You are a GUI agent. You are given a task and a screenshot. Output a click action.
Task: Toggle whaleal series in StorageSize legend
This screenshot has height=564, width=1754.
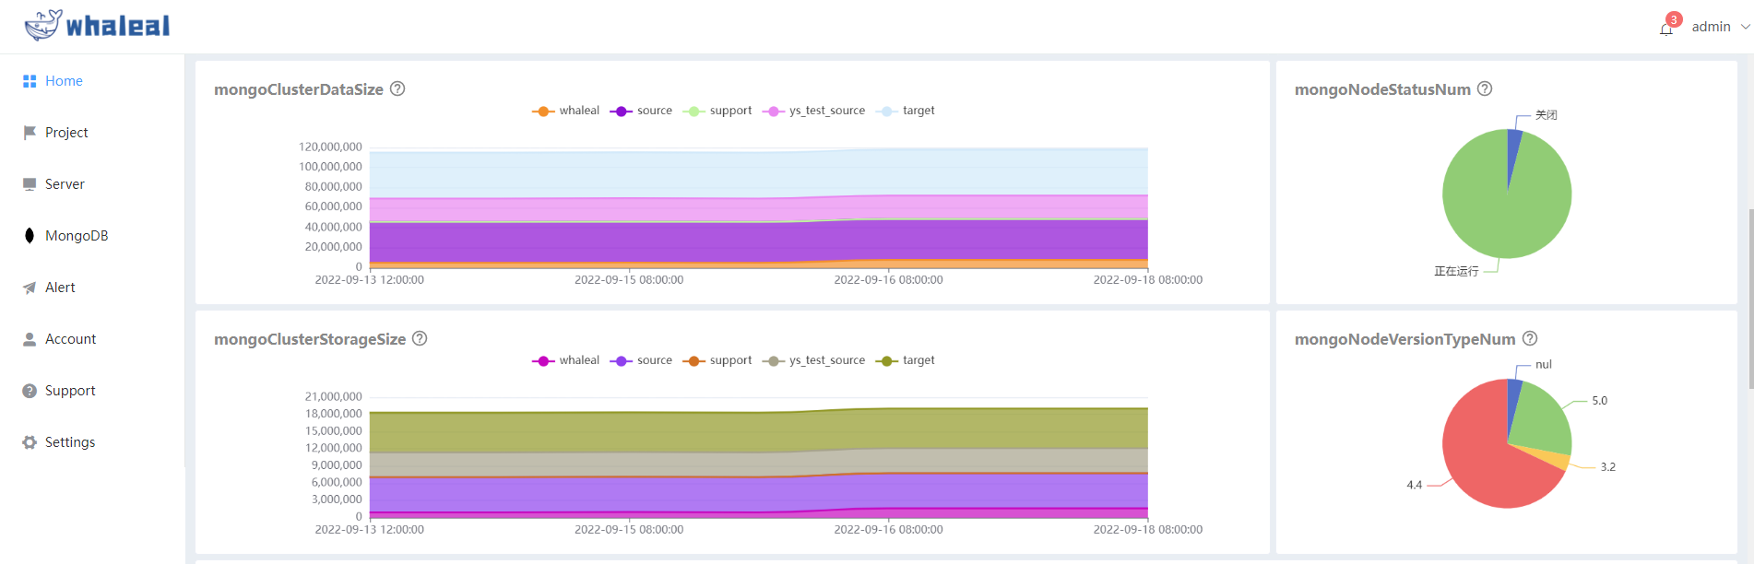click(x=565, y=360)
